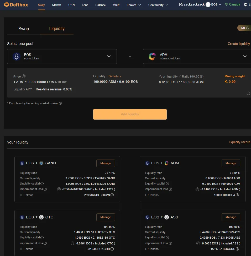
Task: Switch to the Swap tab
Action: pyautogui.click(x=24, y=29)
